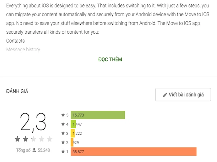Click the half-filled third star under 2,3
Image resolution: width=217 pixels, height=162 pixels.
[34, 139]
